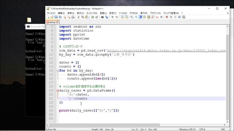
Task: Click the folder icon on the desktop
Action: point(29,20)
